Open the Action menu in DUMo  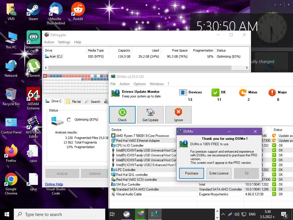[x=124, y=84]
